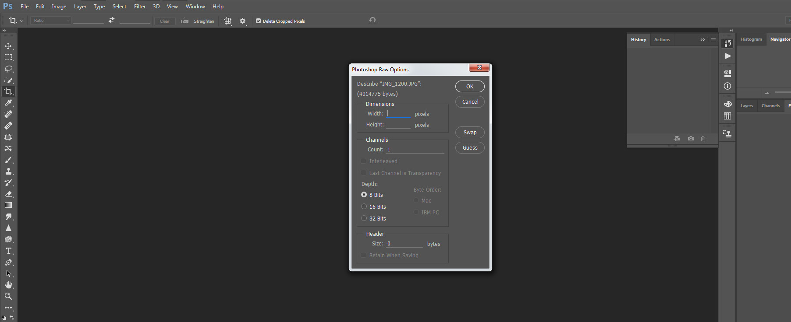
Task: Open the History panel flyout menu
Action: [x=713, y=39]
